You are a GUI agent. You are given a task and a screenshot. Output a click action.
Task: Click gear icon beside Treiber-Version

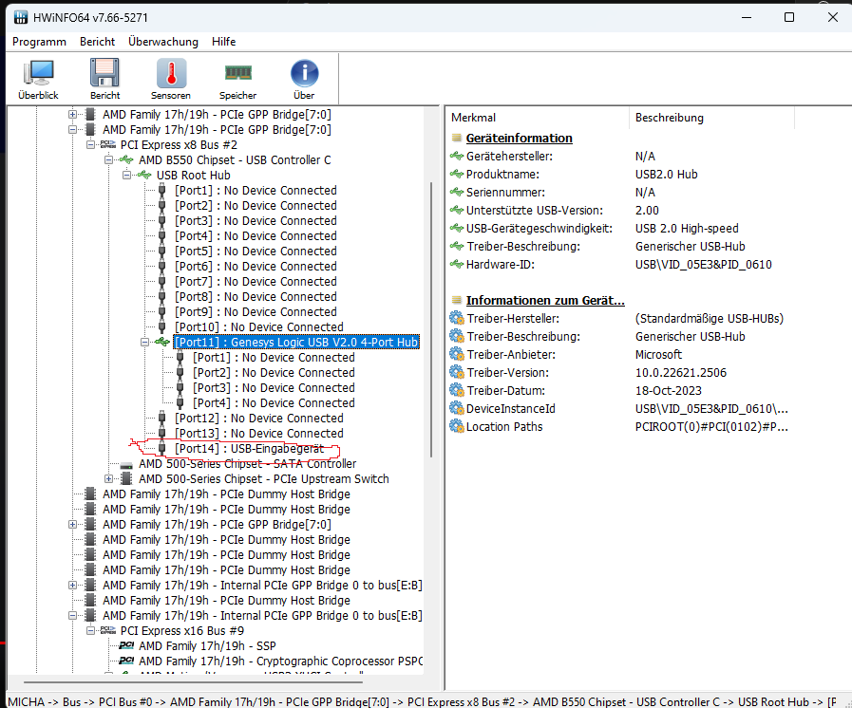coord(457,372)
